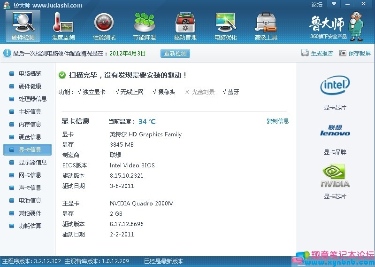
Task: Click driver version 8.17.12.6696
Action: coord(127,224)
